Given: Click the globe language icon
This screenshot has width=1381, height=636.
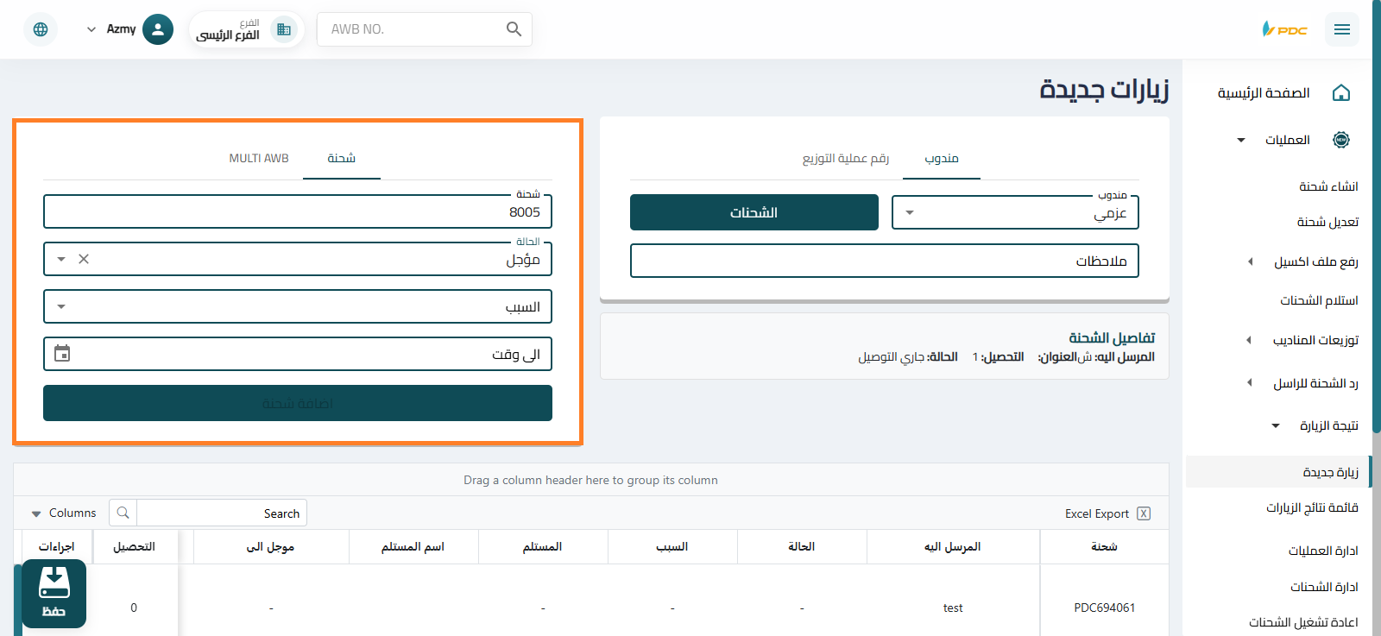Looking at the screenshot, I should 41,29.
